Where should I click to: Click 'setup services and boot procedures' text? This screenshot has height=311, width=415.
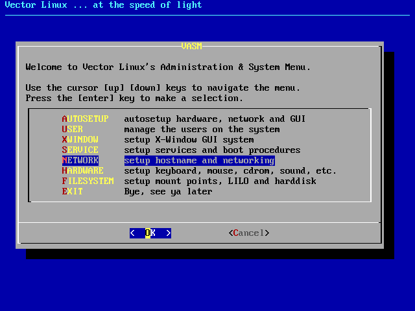coord(212,150)
